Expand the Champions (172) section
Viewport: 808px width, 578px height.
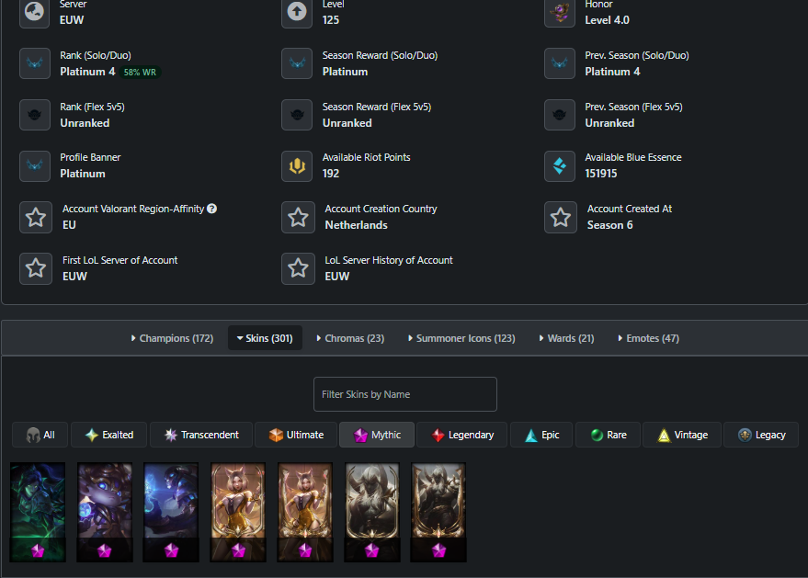click(x=172, y=338)
